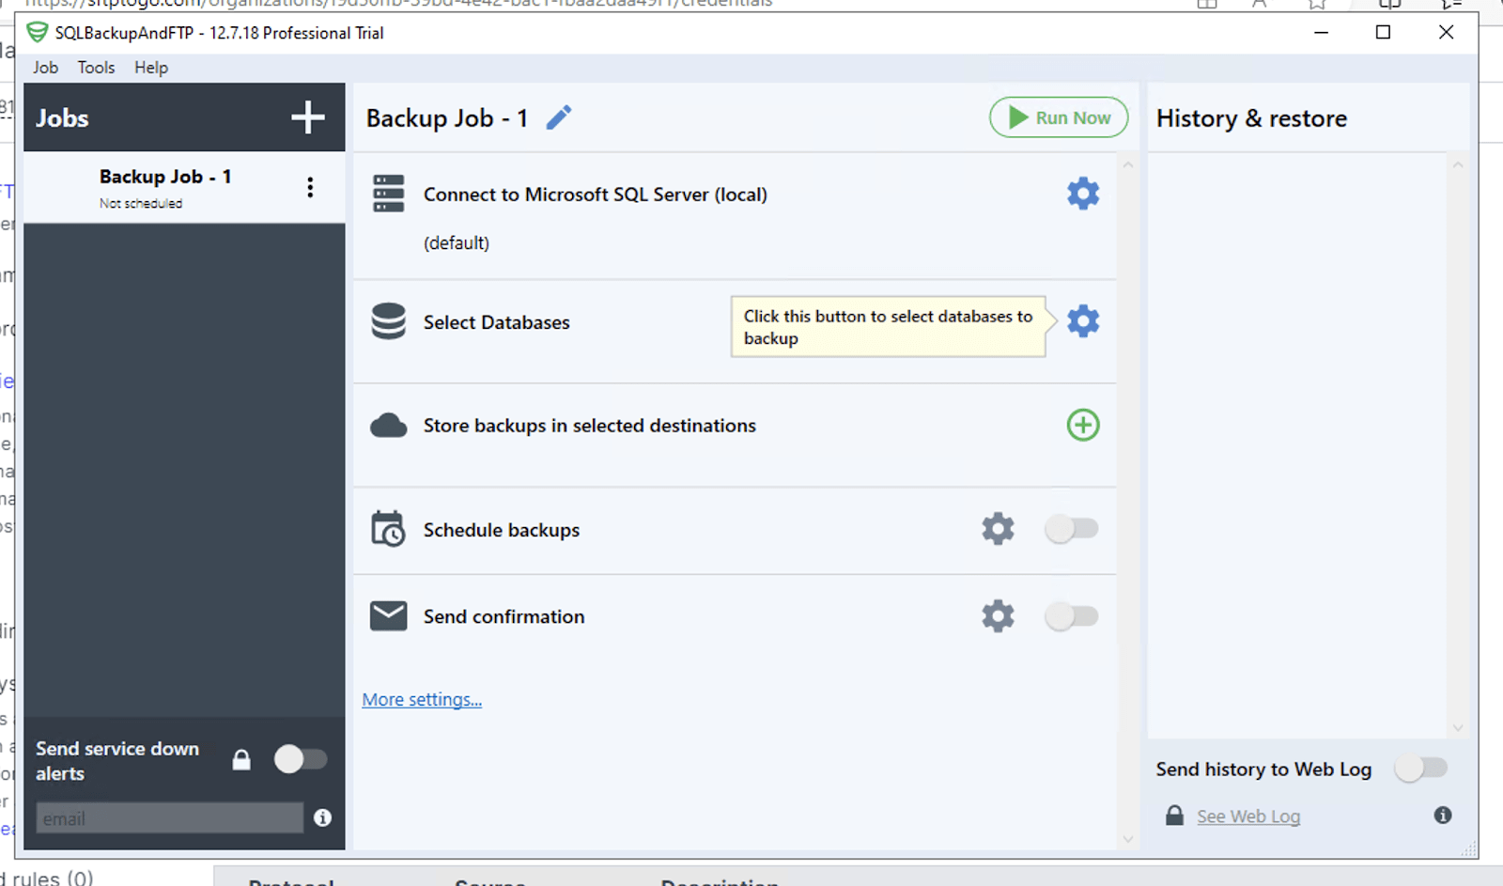1503x886 pixels.
Task: Click the Select Databases gear icon
Action: 1082,320
